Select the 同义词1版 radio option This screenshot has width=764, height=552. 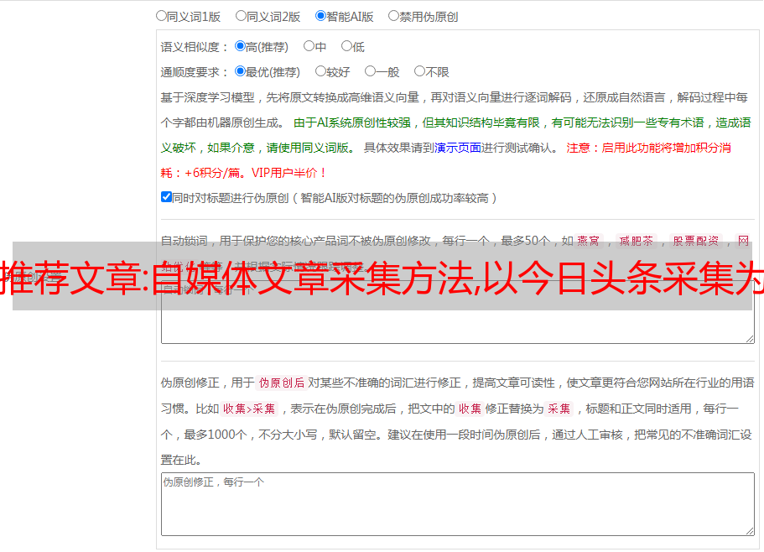coord(161,16)
